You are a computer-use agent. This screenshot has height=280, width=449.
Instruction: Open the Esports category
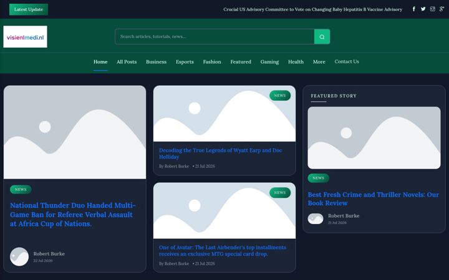(x=185, y=62)
